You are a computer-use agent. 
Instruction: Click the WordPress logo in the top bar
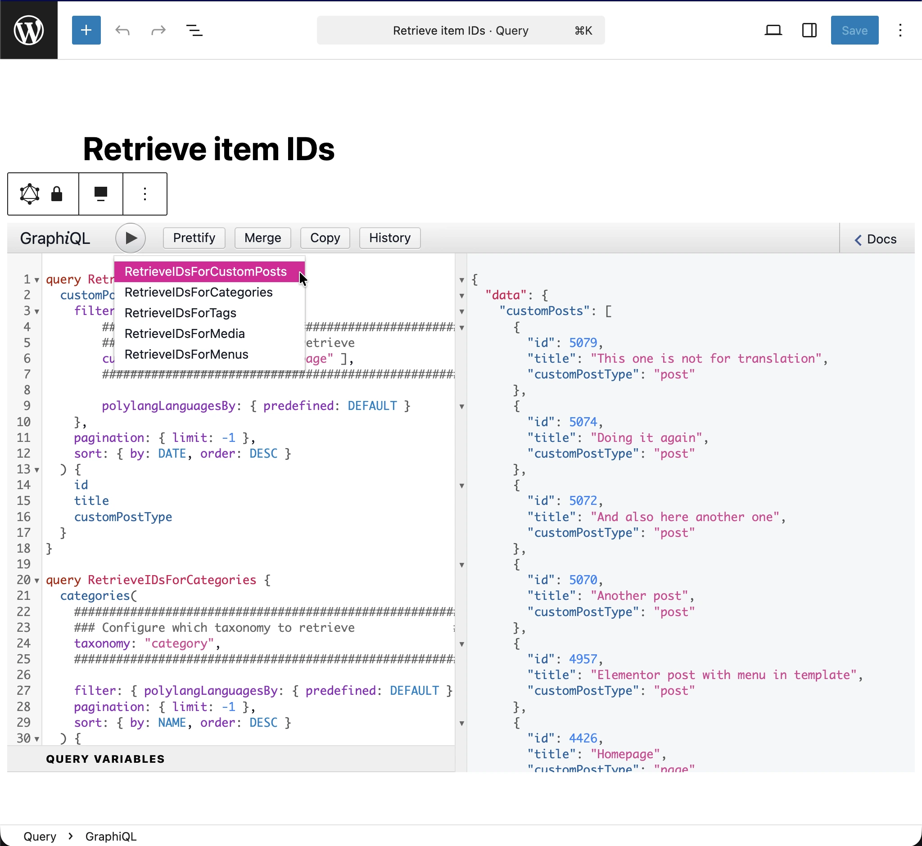click(x=29, y=30)
